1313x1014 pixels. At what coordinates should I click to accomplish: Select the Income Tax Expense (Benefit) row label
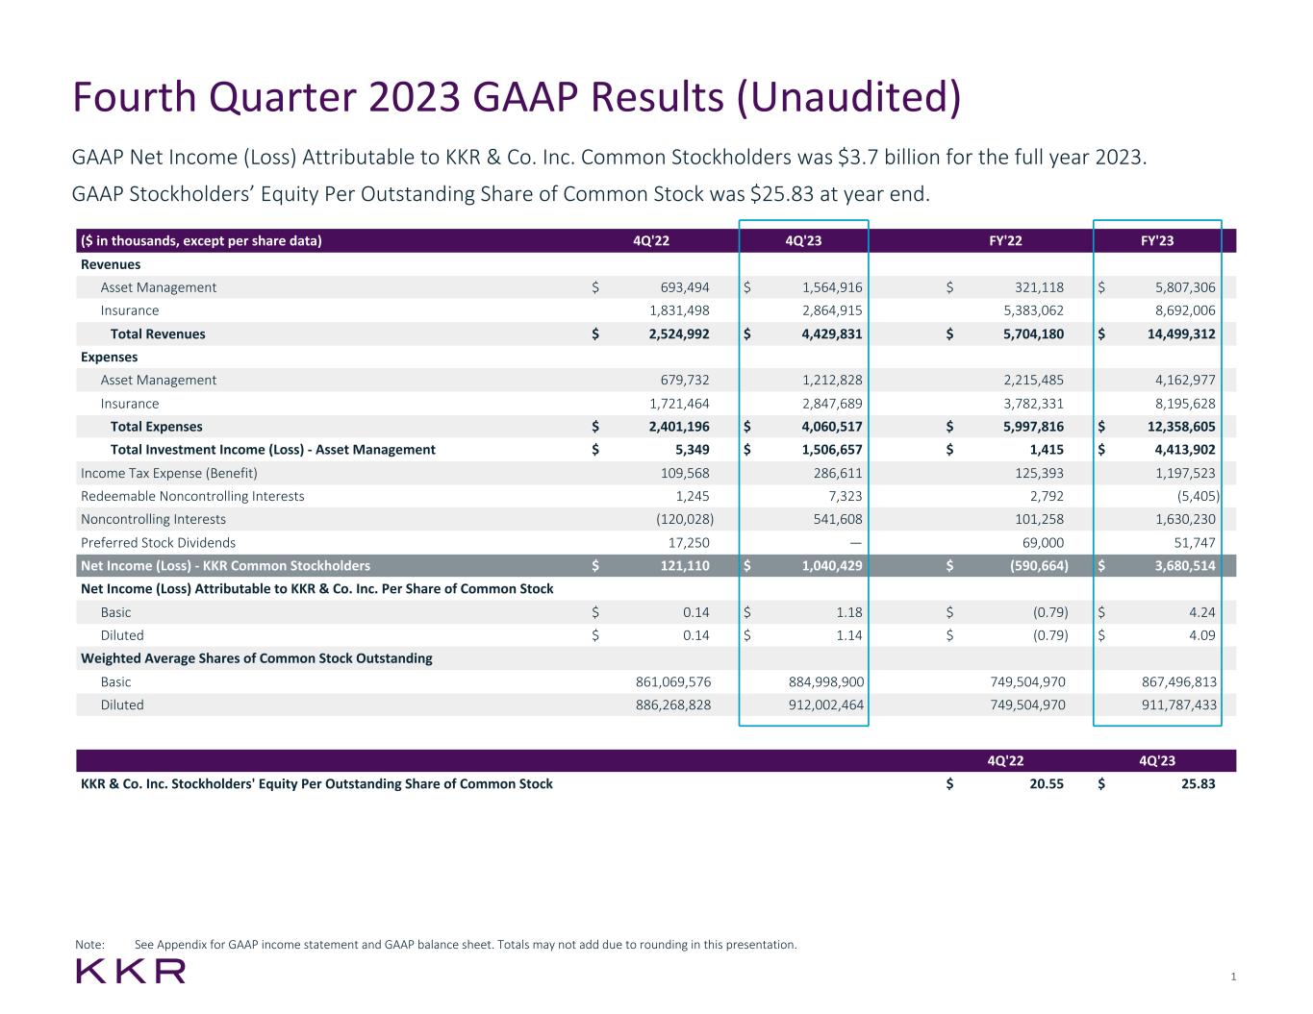(169, 473)
